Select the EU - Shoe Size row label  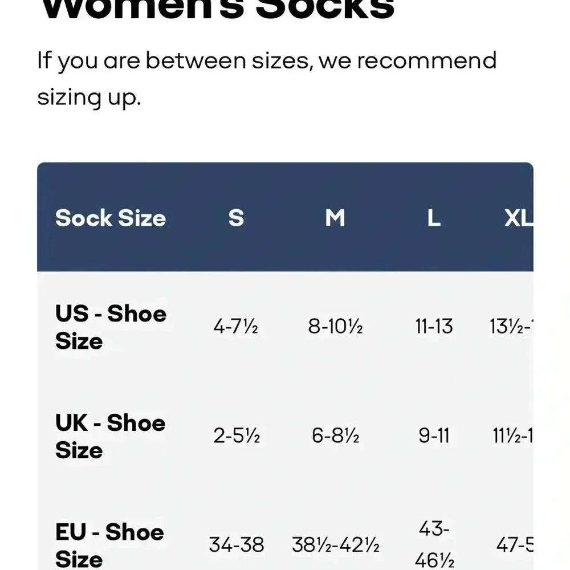click(x=110, y=545)
